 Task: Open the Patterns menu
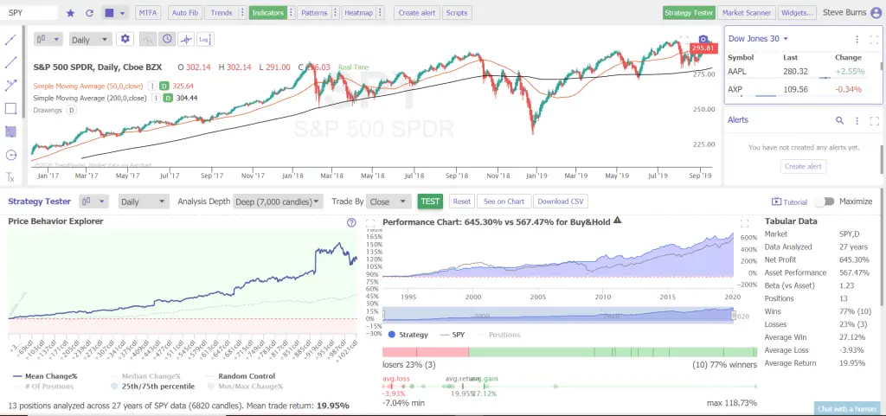(314, 12)
